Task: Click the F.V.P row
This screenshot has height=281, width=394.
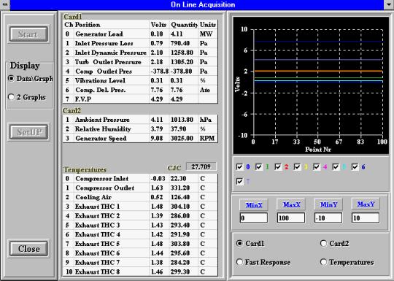Action: pyautogui.click(x=140, y=99)
